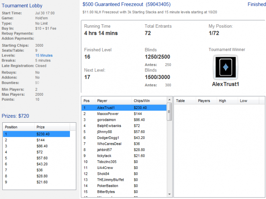Click the Low column header
Screen dimensions: 266x199
[x=249, y=101]
